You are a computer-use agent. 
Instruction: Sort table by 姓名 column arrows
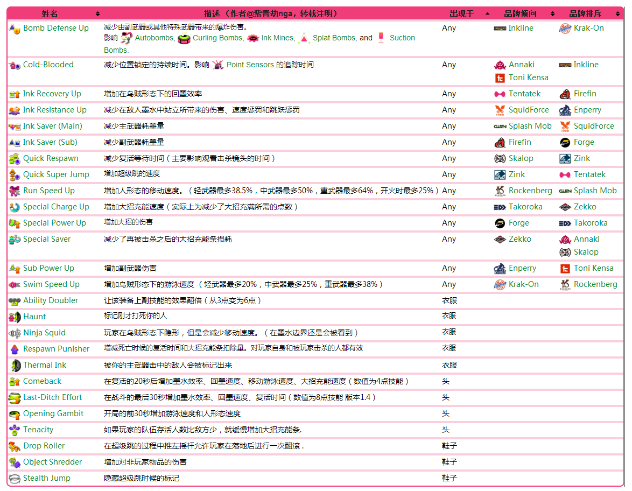97,13
